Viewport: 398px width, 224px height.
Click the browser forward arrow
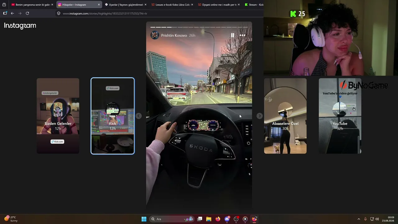coord(20,13)
